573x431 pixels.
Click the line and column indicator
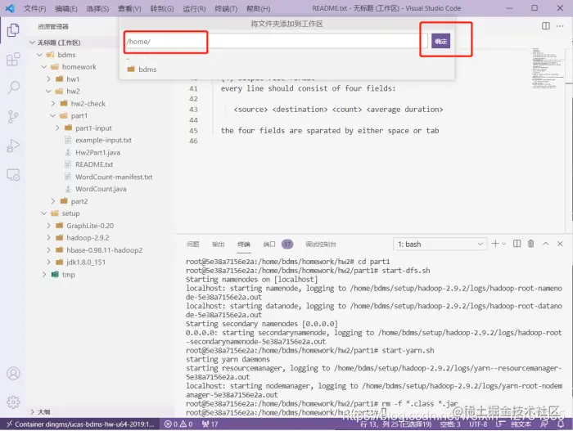(x=395, y=424)
